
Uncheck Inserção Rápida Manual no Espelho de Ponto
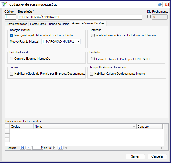coord(11,35)
